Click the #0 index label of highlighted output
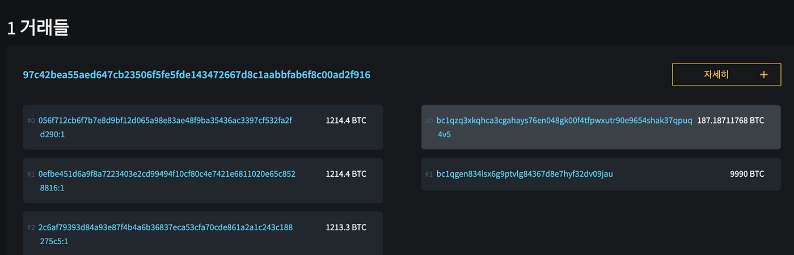Screen dimensions: 794x255 (x=429, y=121)
